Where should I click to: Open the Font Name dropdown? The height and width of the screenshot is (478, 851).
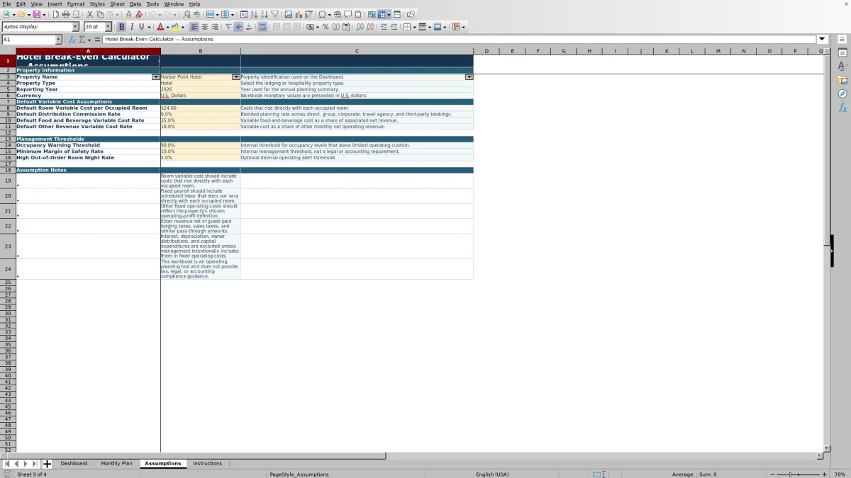(x=76, y=27)
